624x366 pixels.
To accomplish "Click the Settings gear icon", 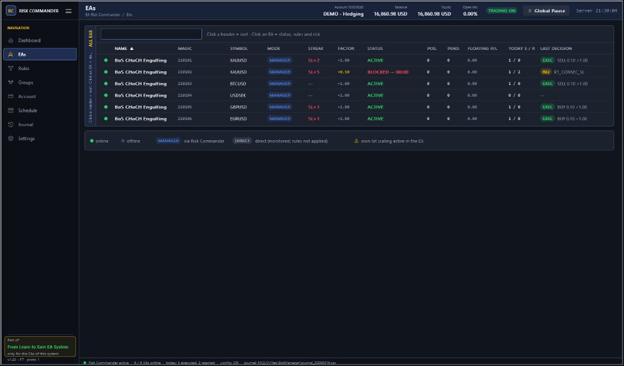I will [11, 138].
